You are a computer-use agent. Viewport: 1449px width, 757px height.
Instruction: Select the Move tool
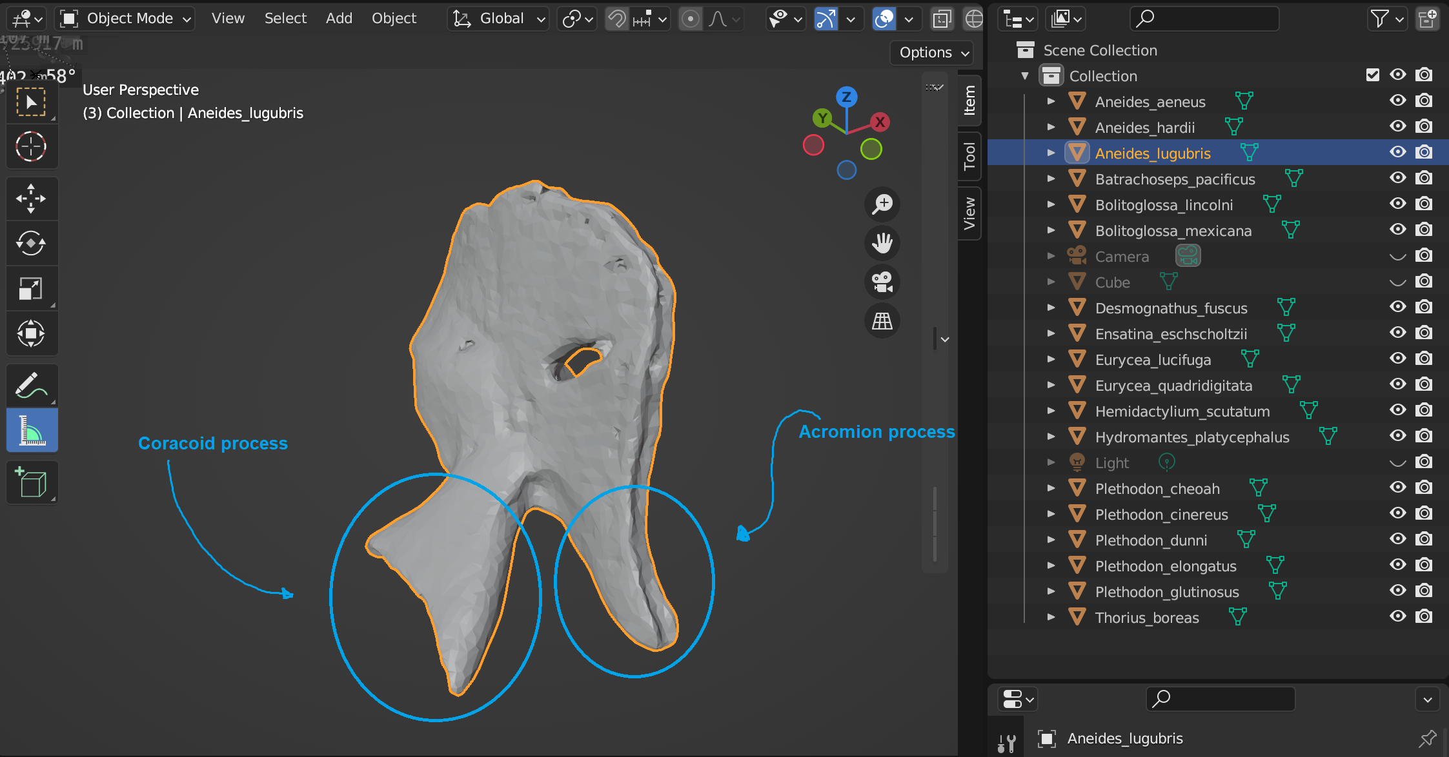(32, 198)
